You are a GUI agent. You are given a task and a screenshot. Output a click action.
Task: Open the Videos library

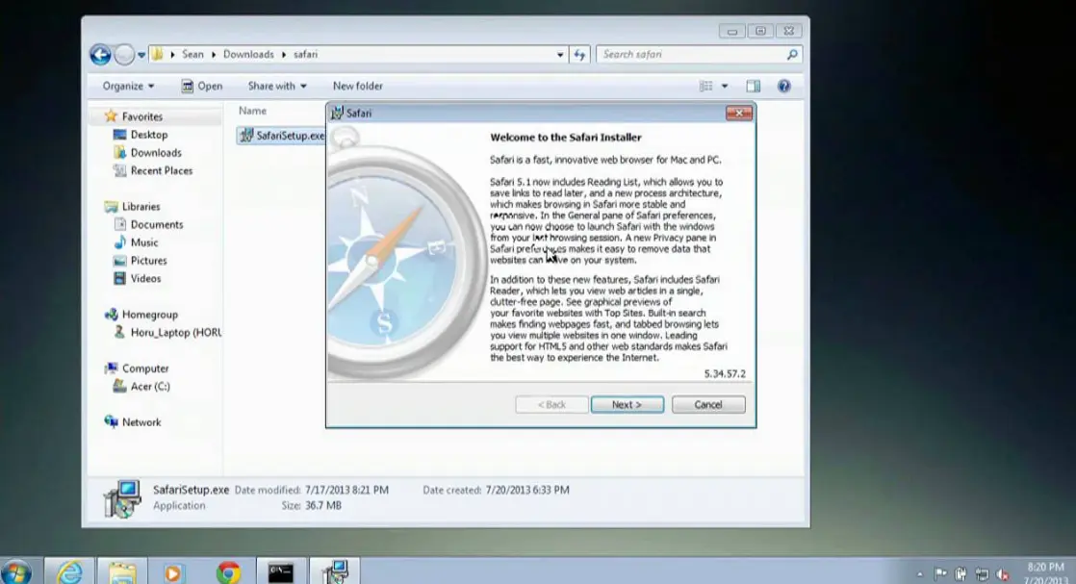point(145,278)
